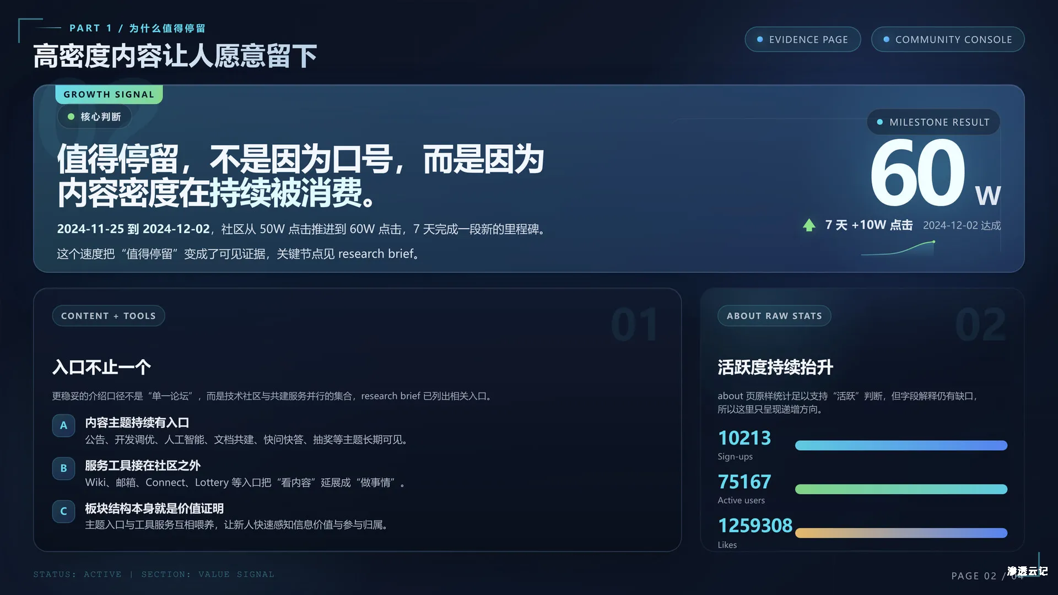Click the circled A icon beside 内容主题持续有入口
This screenshot has width=1058, height=595.
pyautogui.click(x=63, y=425)
